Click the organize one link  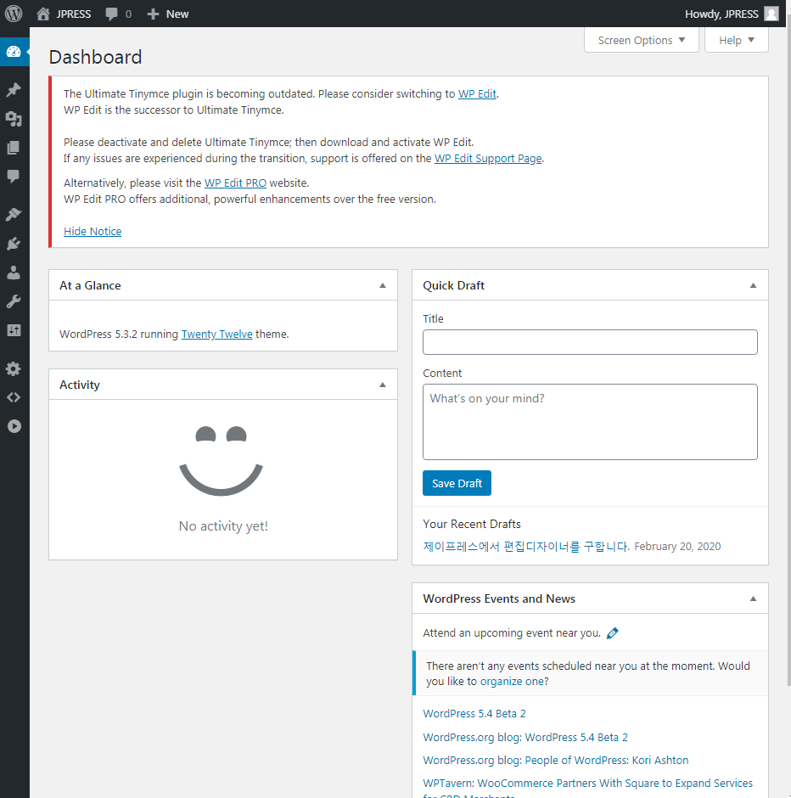[512, 681]
